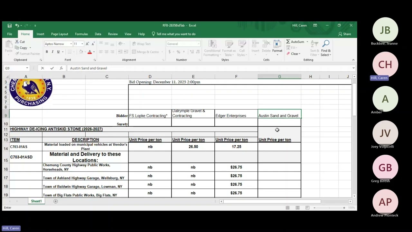Viewport: 412px width, 232px height.
Task: Click the Cut scissors icon
Action: click(x=17, y=42)
